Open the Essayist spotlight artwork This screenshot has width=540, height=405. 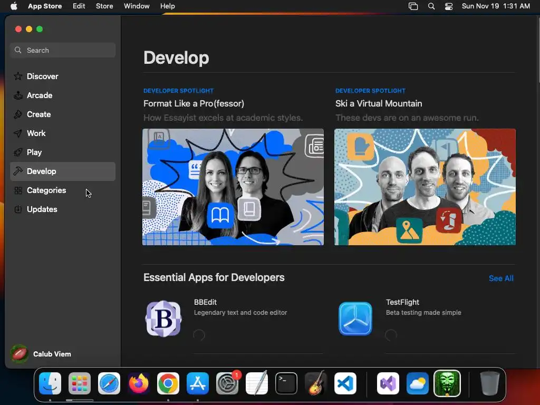click(x=233, y=187)
